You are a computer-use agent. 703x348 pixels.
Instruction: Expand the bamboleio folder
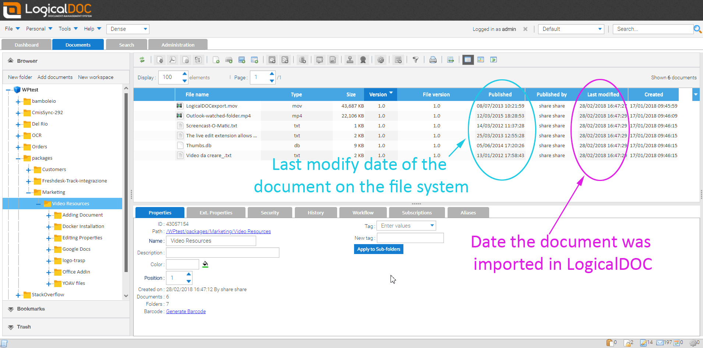click(x=18, y=102)
